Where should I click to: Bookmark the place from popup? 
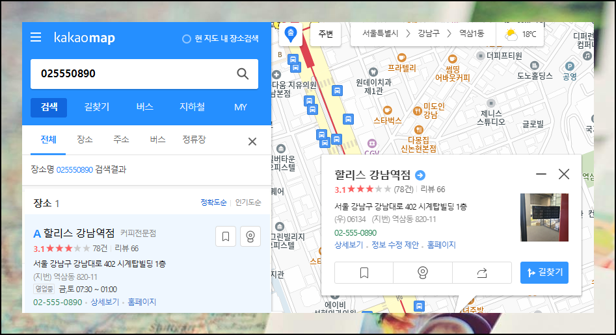(364, 273)
